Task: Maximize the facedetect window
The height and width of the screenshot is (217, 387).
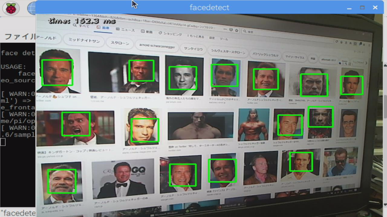Action: point(362,8)
